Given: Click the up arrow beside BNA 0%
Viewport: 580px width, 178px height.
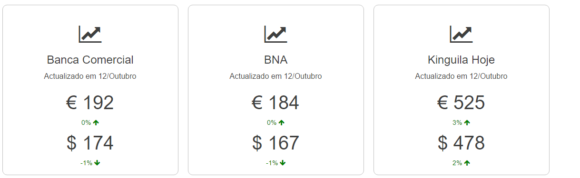Looking at the screenshot, I should click(282, 122).
